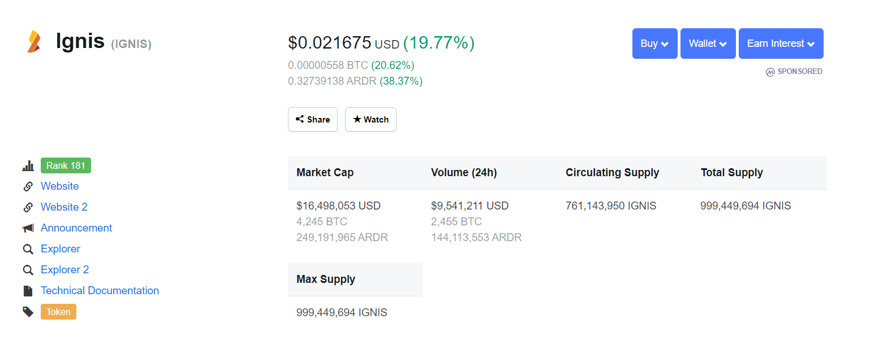Click the tag icon beside Token

[x=28, y=312]
